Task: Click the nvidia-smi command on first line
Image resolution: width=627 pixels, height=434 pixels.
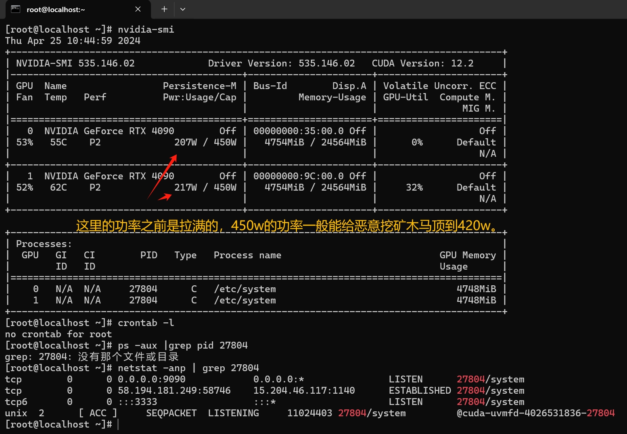Action: 146,29
